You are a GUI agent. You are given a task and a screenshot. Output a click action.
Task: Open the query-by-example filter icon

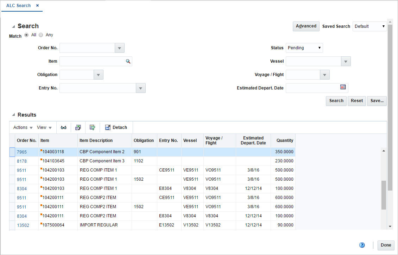(92, 127)
